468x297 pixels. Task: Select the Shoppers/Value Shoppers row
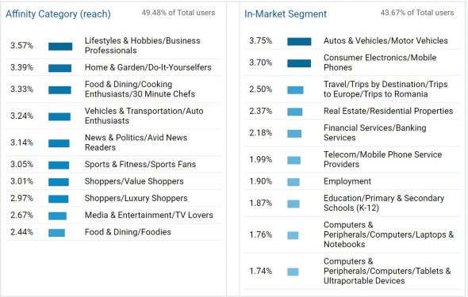tap(113, 181)
